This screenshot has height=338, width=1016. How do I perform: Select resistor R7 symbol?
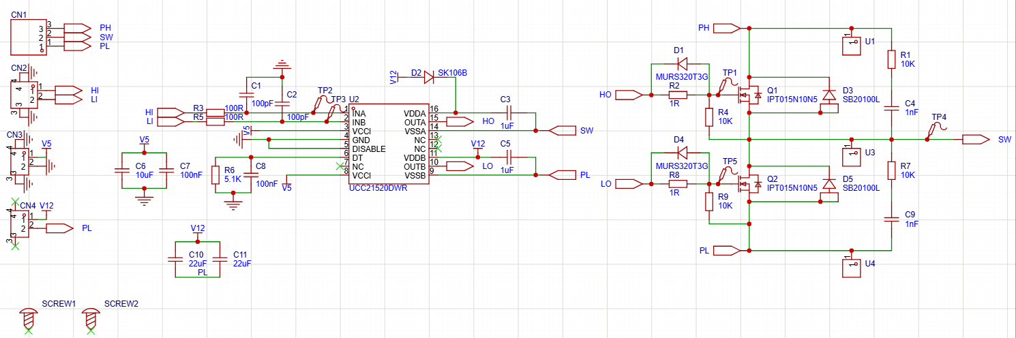point(891,169)
